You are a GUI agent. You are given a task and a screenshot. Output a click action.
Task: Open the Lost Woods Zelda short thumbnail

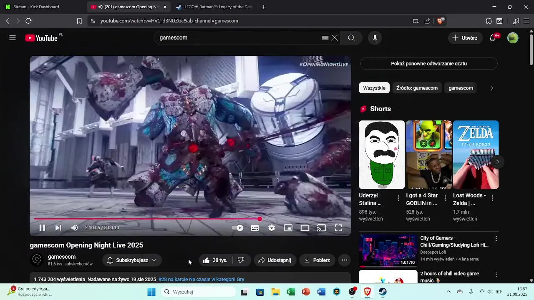click(x=476, y=155)
